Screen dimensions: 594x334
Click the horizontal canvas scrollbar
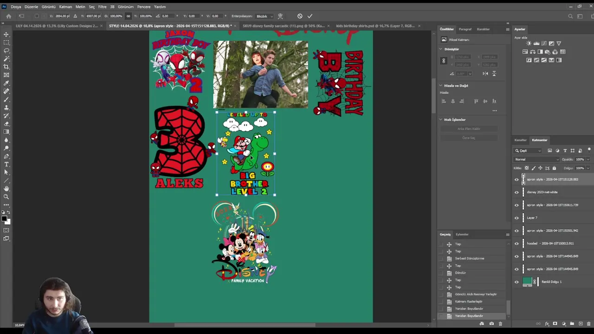tap(245, 325)
